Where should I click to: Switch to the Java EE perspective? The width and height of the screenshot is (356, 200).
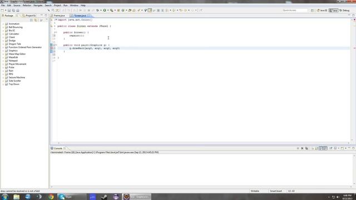pyautogui.click(x=322, y=11)
